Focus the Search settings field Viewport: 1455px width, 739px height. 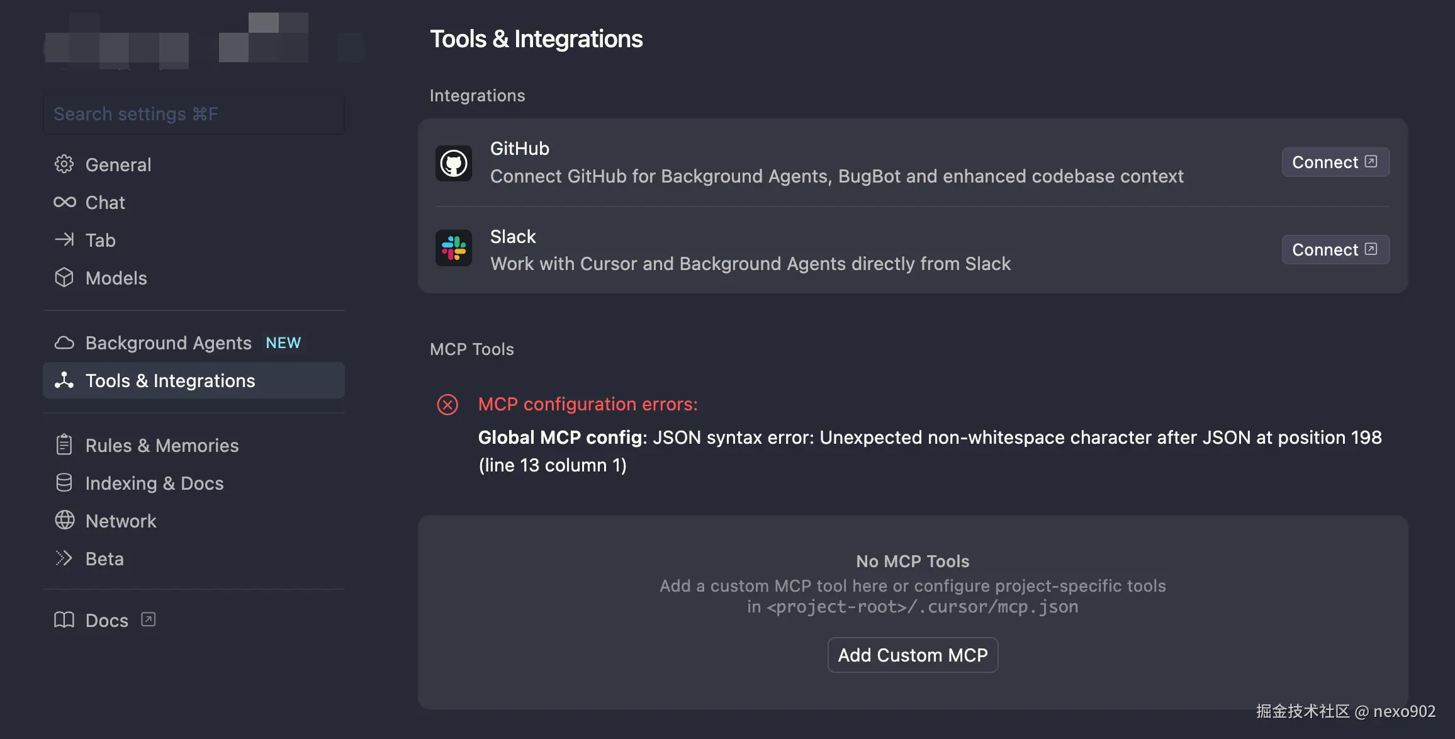(x=194, y=114)
